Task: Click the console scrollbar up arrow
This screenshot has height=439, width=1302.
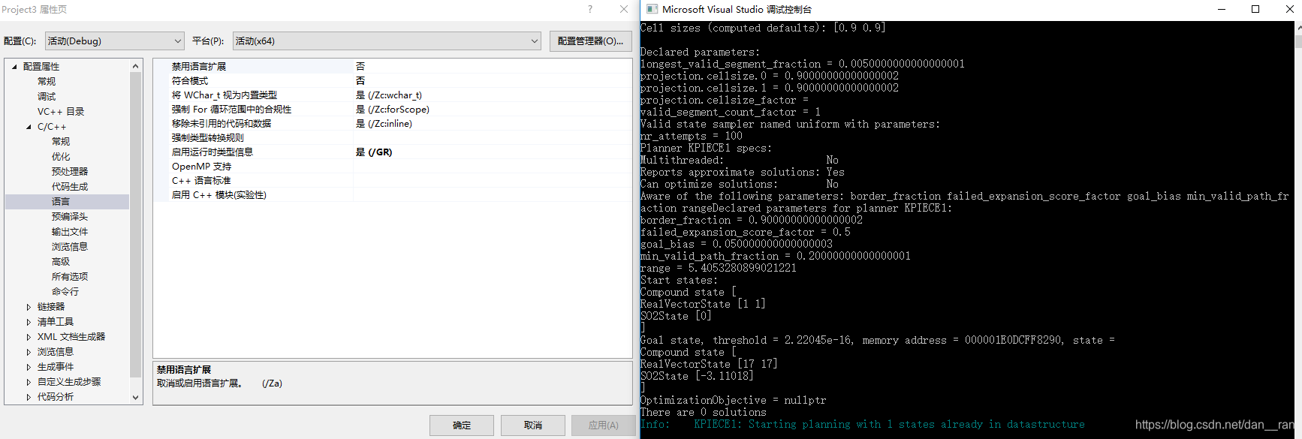Action: [x=1297, y=27]
